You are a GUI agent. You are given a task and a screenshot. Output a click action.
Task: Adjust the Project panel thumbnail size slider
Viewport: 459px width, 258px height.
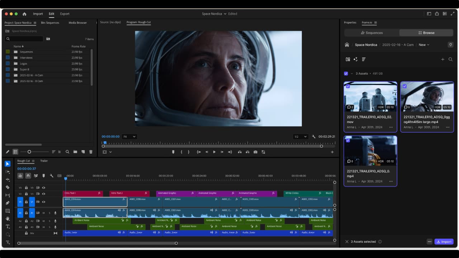point(29,152)
